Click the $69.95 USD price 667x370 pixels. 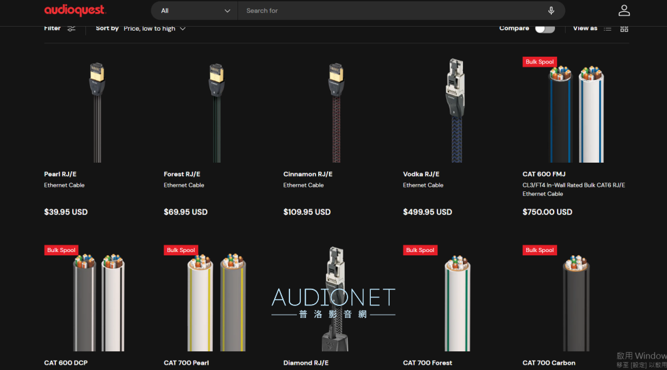point(185,212)
